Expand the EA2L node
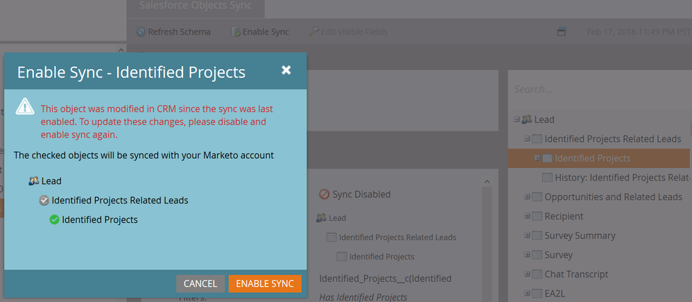Image resolution: width=692 pixels, height=302 pixels. (527, 293)
